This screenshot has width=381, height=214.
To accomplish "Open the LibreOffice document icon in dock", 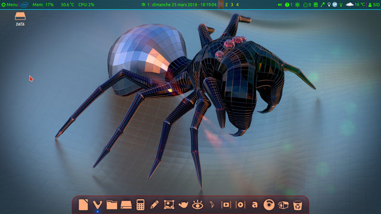I will point(83,204).
